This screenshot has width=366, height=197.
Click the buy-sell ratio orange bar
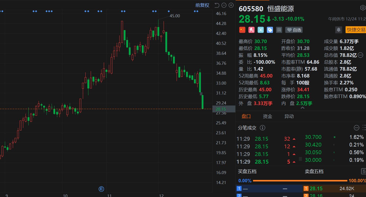tap(301, 181)
